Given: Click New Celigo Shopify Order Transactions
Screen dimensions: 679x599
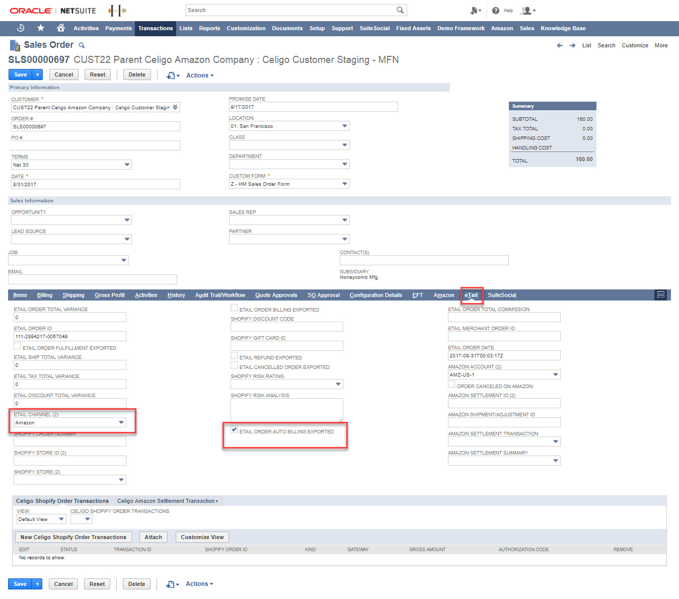Looking at the screenshot, I should tap(73, 537).
